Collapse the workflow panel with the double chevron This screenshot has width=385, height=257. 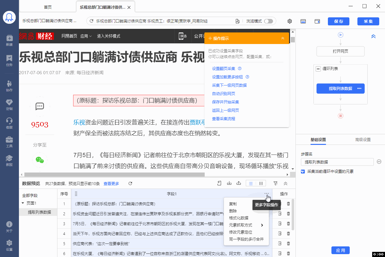pyautogui.click(x=373, y=36)
